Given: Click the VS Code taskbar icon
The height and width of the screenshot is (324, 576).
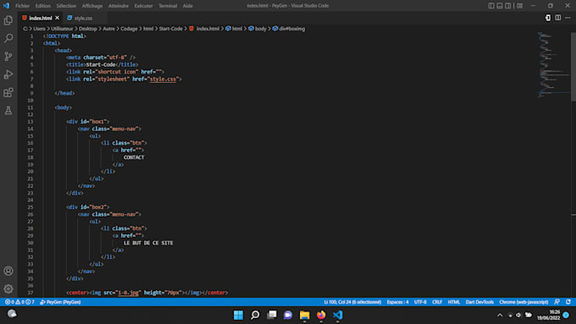Looking at the screenshot, I should (x=338, y=315).
